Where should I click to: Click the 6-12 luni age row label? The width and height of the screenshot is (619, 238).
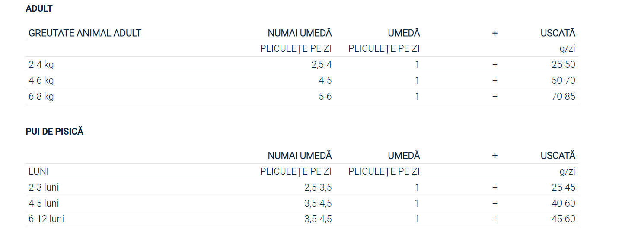(46, 219)
